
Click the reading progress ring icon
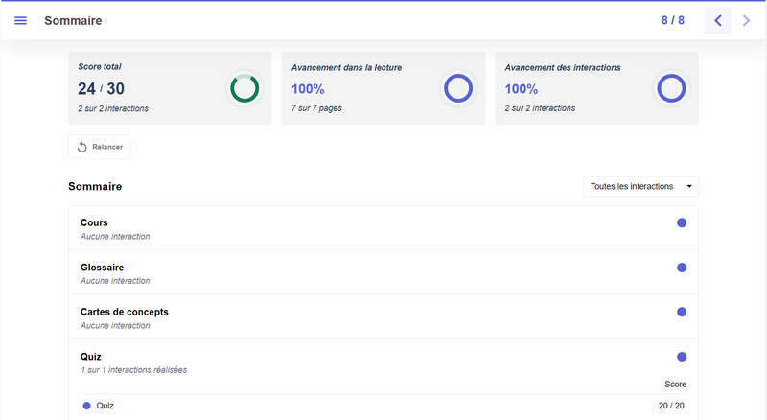(x=458, y=88)
